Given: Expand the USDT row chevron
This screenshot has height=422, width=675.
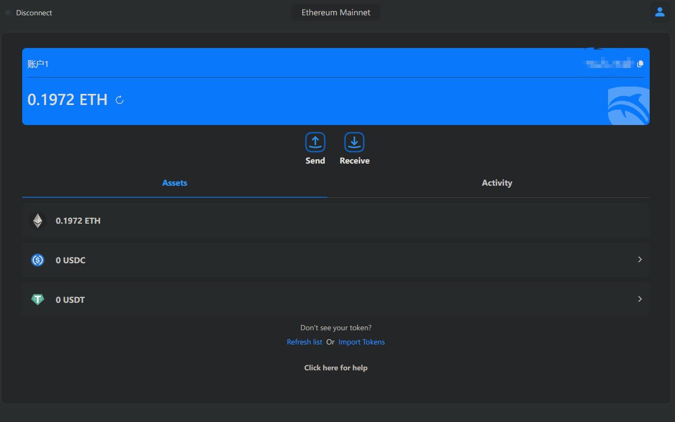Looking at the screenshot, I should [x=640, y=299].
